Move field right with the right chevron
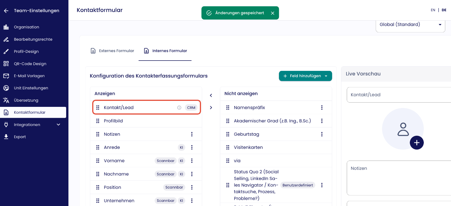Viewport: 451px width, 206px height. coord(211,108)
